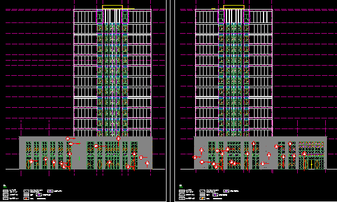Select the top-left magenta-framed window on the left tower
This screenshot has width=337, height=202.
coord(100,17)
